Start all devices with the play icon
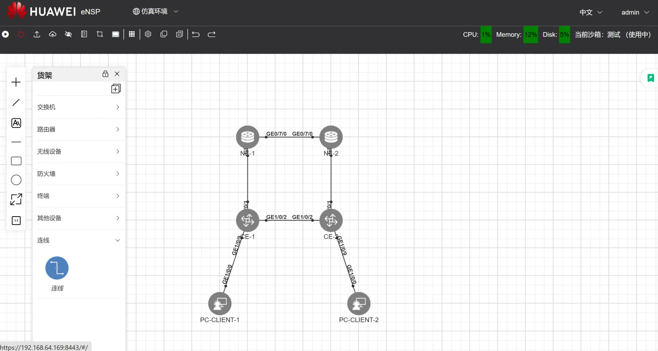The width and height of the screenshot is (658, 351). (5, 34)
